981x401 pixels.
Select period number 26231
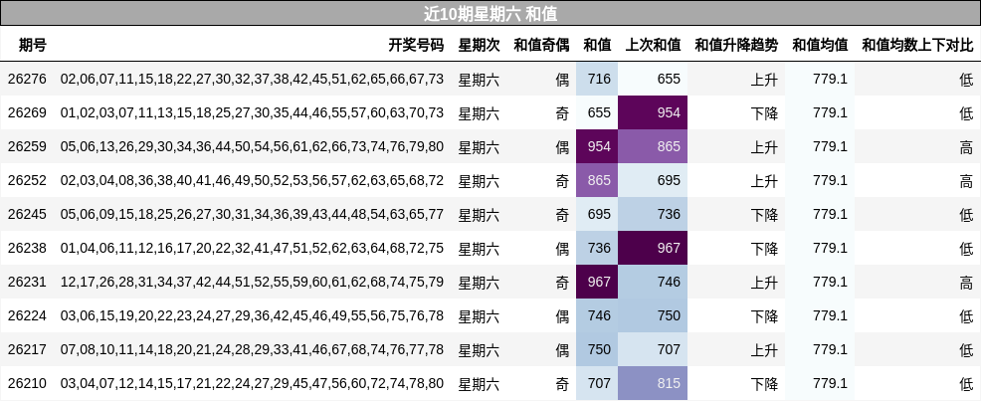(x=27, y=283)
